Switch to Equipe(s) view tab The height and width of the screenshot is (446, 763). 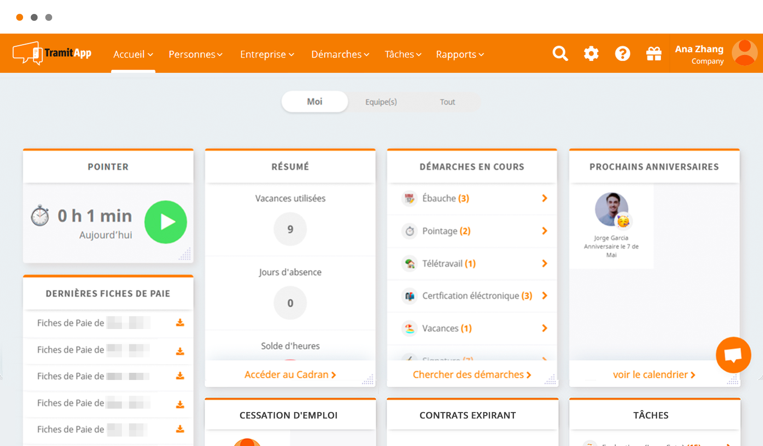point(381,102)
